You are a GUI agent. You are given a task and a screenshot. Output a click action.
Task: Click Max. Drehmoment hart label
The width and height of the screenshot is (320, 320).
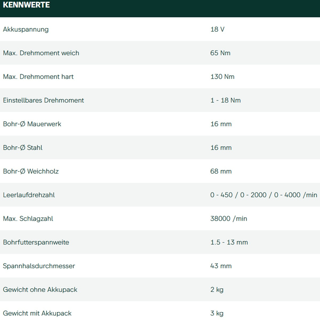coord(38,77)
